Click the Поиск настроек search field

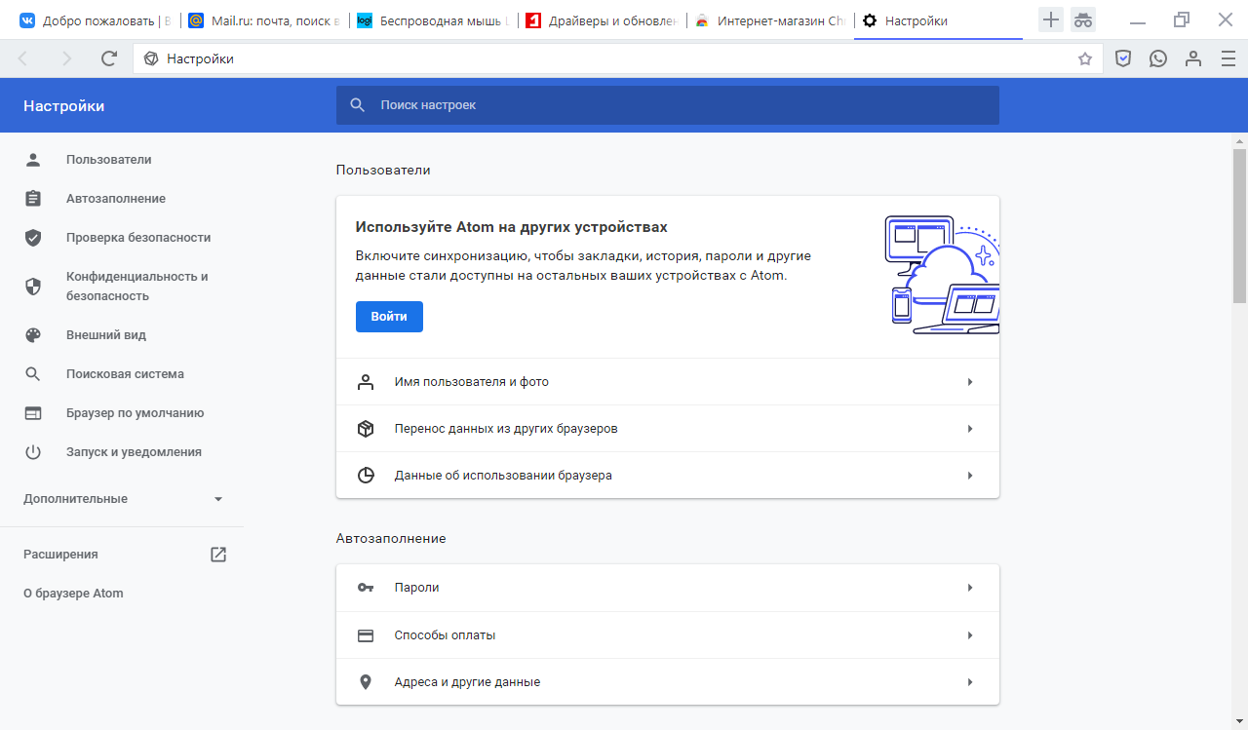[x=668, y=105]
